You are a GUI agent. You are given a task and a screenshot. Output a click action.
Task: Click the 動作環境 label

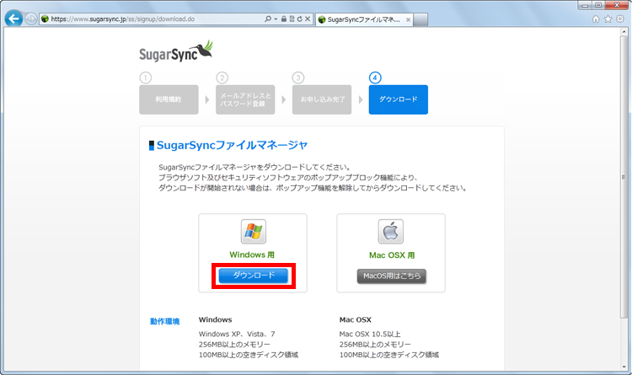(165, 321)
